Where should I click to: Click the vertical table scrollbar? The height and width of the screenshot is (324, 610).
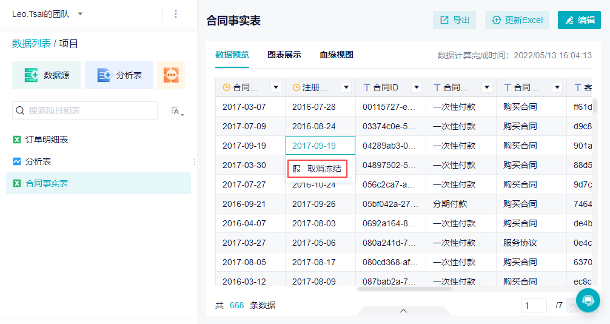pyautogui.click(x=594, y=106)
